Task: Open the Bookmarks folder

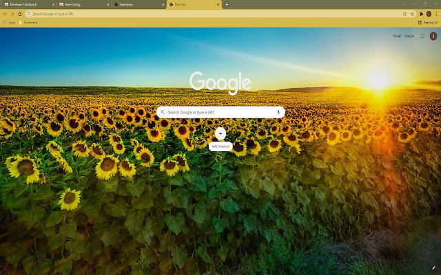Action: tap(28, 23)
